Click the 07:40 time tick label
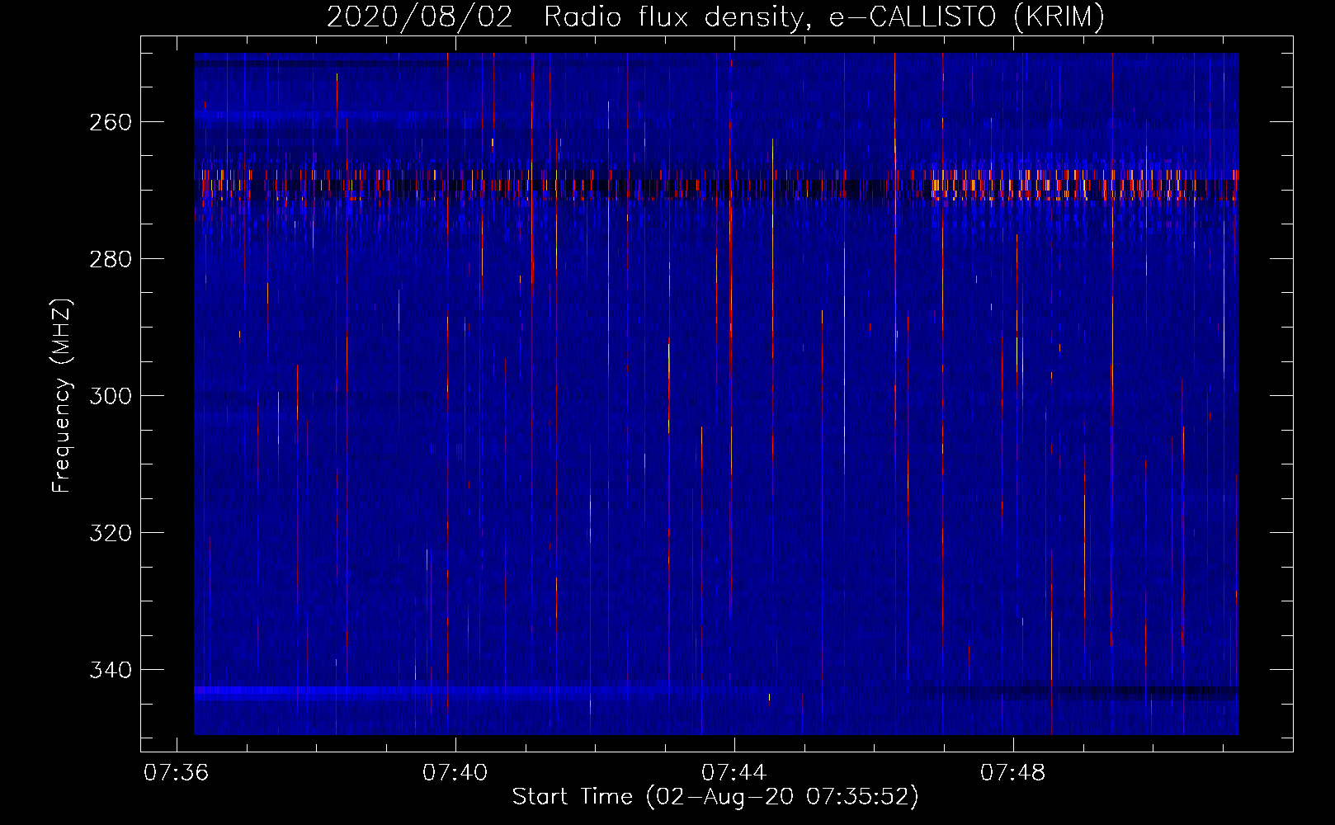 click(455, 773)
